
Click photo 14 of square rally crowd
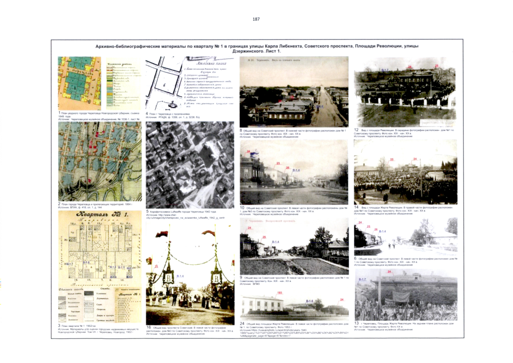click(405, 172)
